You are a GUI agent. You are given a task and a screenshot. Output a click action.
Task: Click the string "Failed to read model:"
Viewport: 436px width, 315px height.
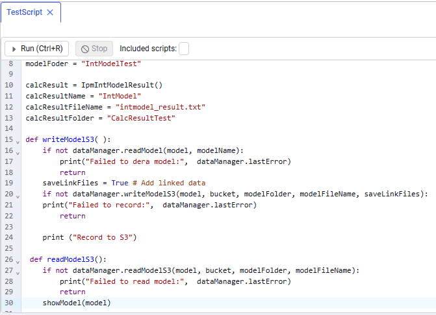point(135,281)
